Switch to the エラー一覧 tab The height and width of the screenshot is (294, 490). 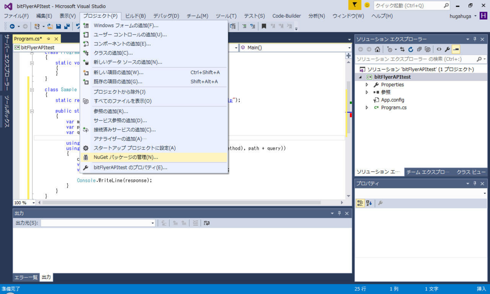pos(26,277)
